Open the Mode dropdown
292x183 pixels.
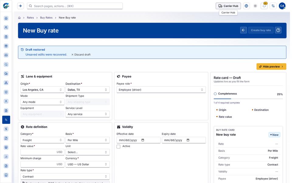point(42,102)
